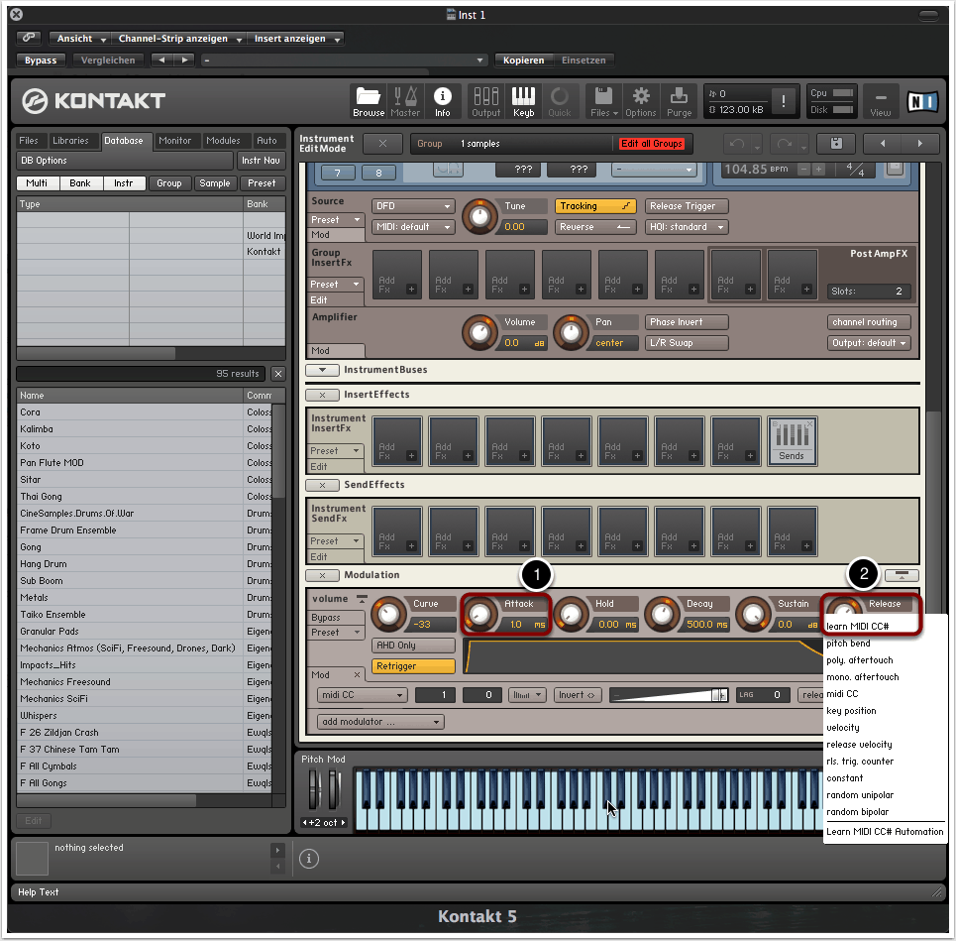The width and height of the screenshot is (956, 941).
Task: Click the Purge icon
Action: 679,100
